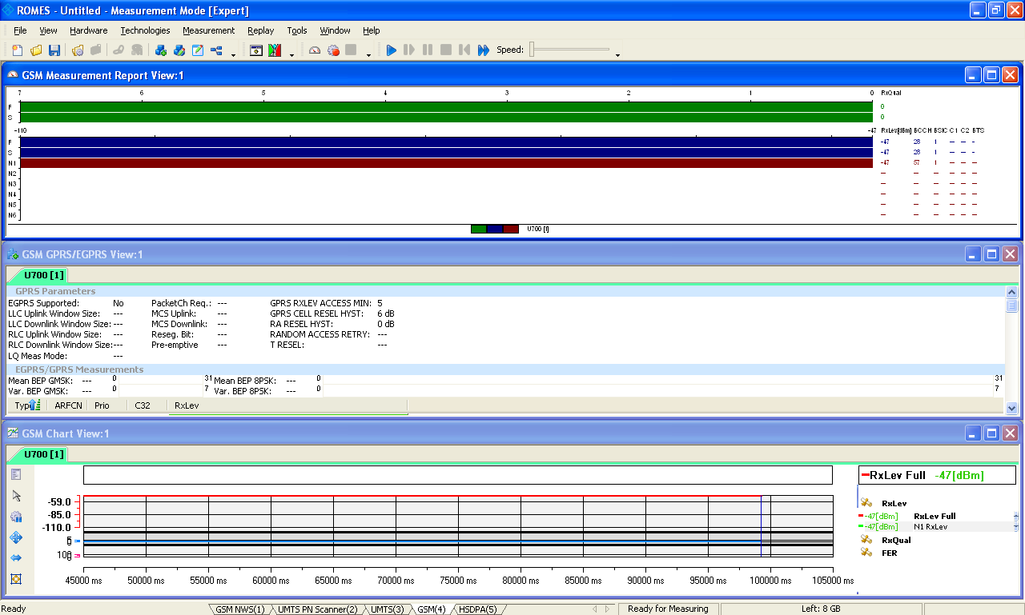Click the RxQual signal group icon
The width and height of the screenshot is (1025, 615).
tap(866, 540)
